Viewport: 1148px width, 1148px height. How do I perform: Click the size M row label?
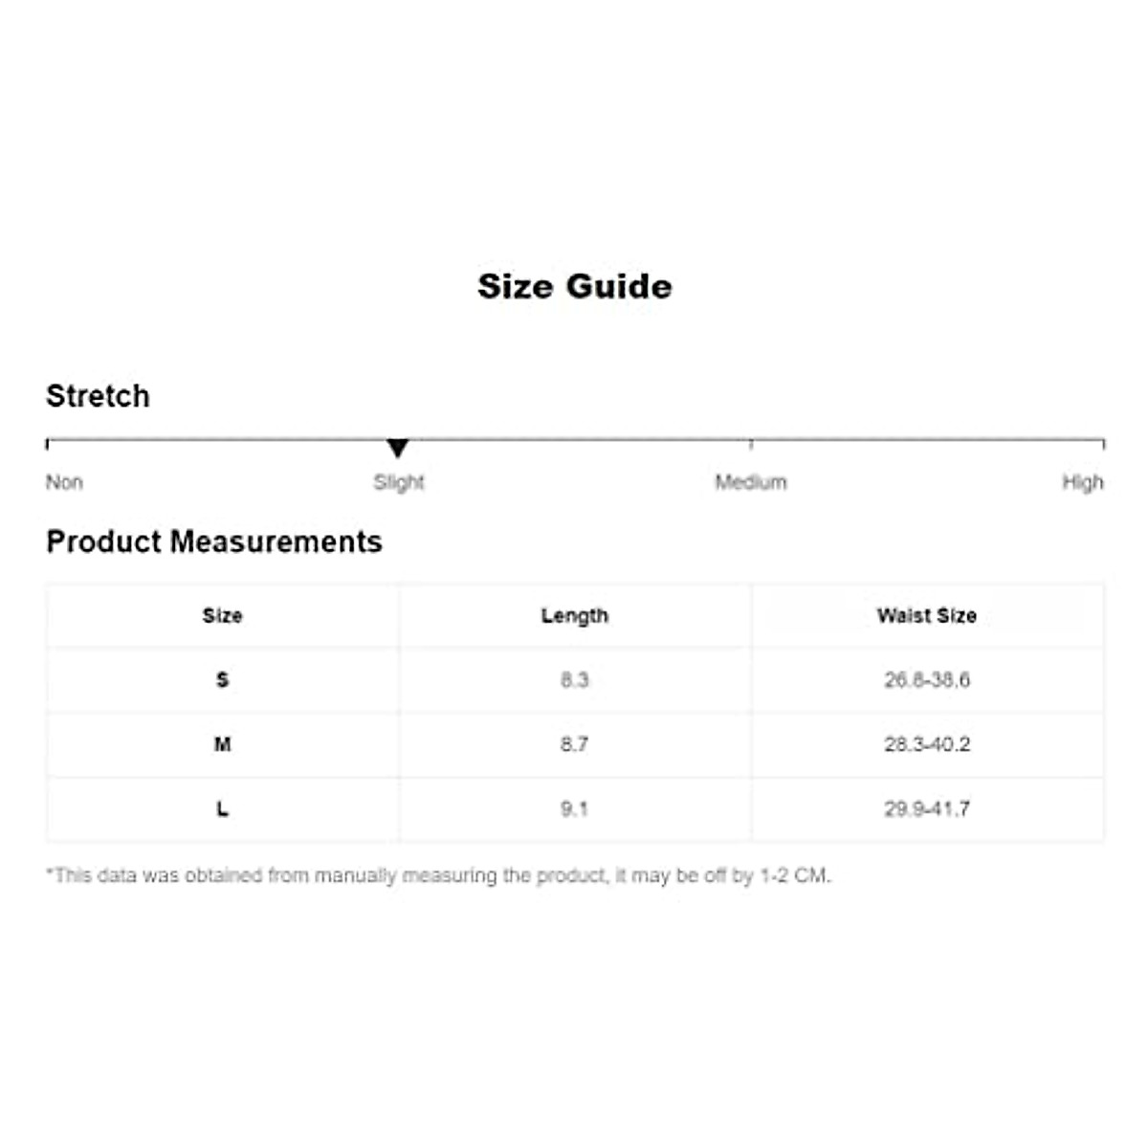click(x=222, y=744)
